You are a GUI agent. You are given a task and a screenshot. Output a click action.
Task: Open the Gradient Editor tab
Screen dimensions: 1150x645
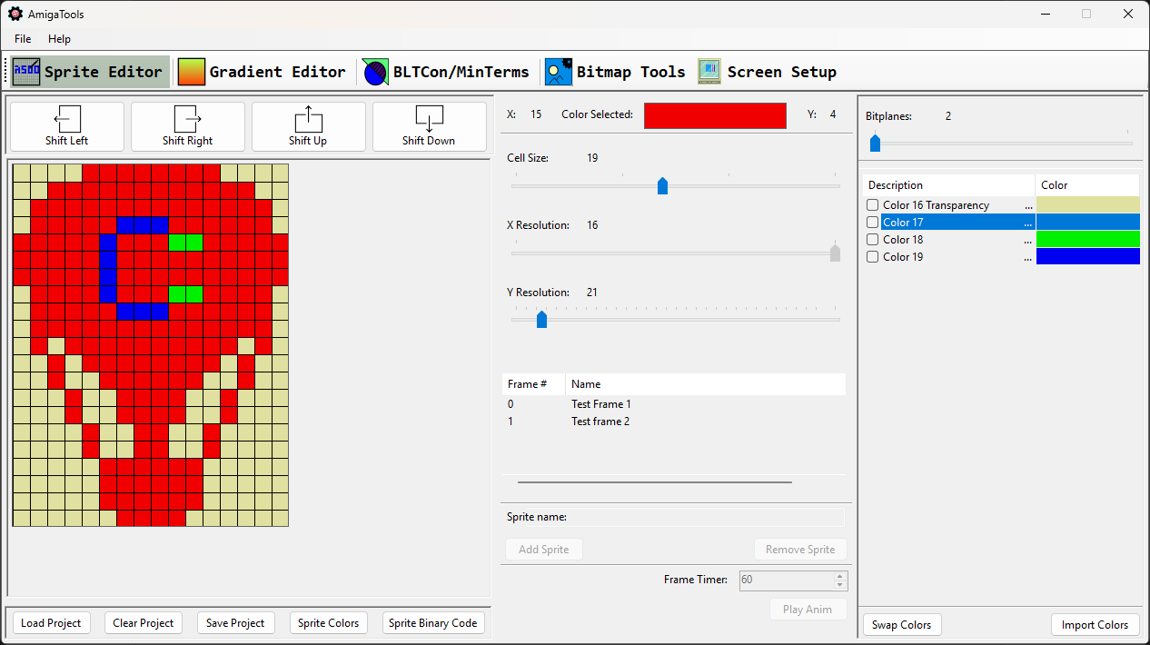coord(263,72)
